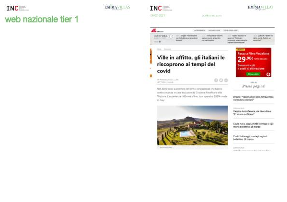This screenshot has width=287, height=202.
Task: Click the Adnkronos logo in the site header
Action: [157, 30]
